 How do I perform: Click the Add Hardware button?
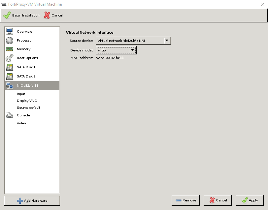coord(32,200)
